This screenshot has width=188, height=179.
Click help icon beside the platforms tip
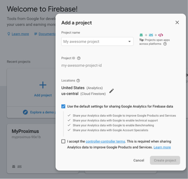pyautogui.click(x=165, y=44)
